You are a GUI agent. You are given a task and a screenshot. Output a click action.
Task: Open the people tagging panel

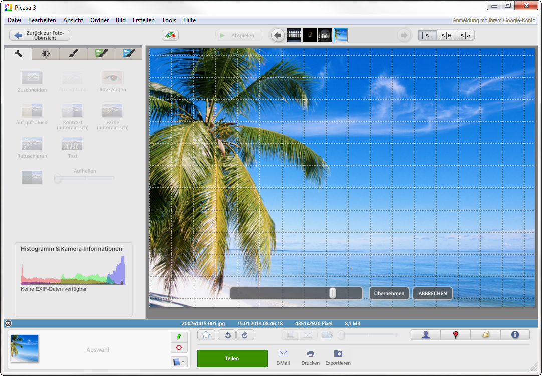pyautogui.click(x=425, y=335)
